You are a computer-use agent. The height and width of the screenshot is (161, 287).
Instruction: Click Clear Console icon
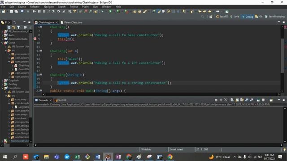point(232,100)
